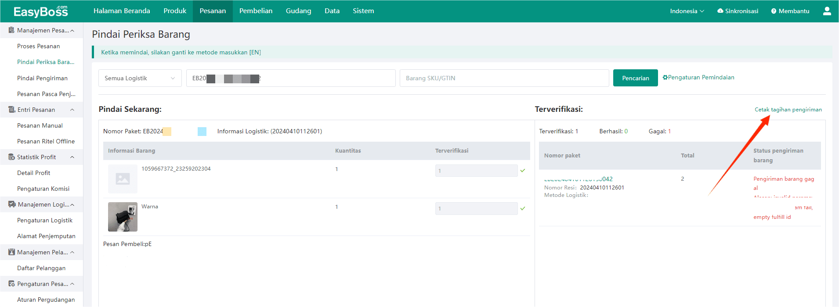The width and height of the screenshot is (839, 307).
Task: Open the Membantu help icon
Action: tap(774, 11)
